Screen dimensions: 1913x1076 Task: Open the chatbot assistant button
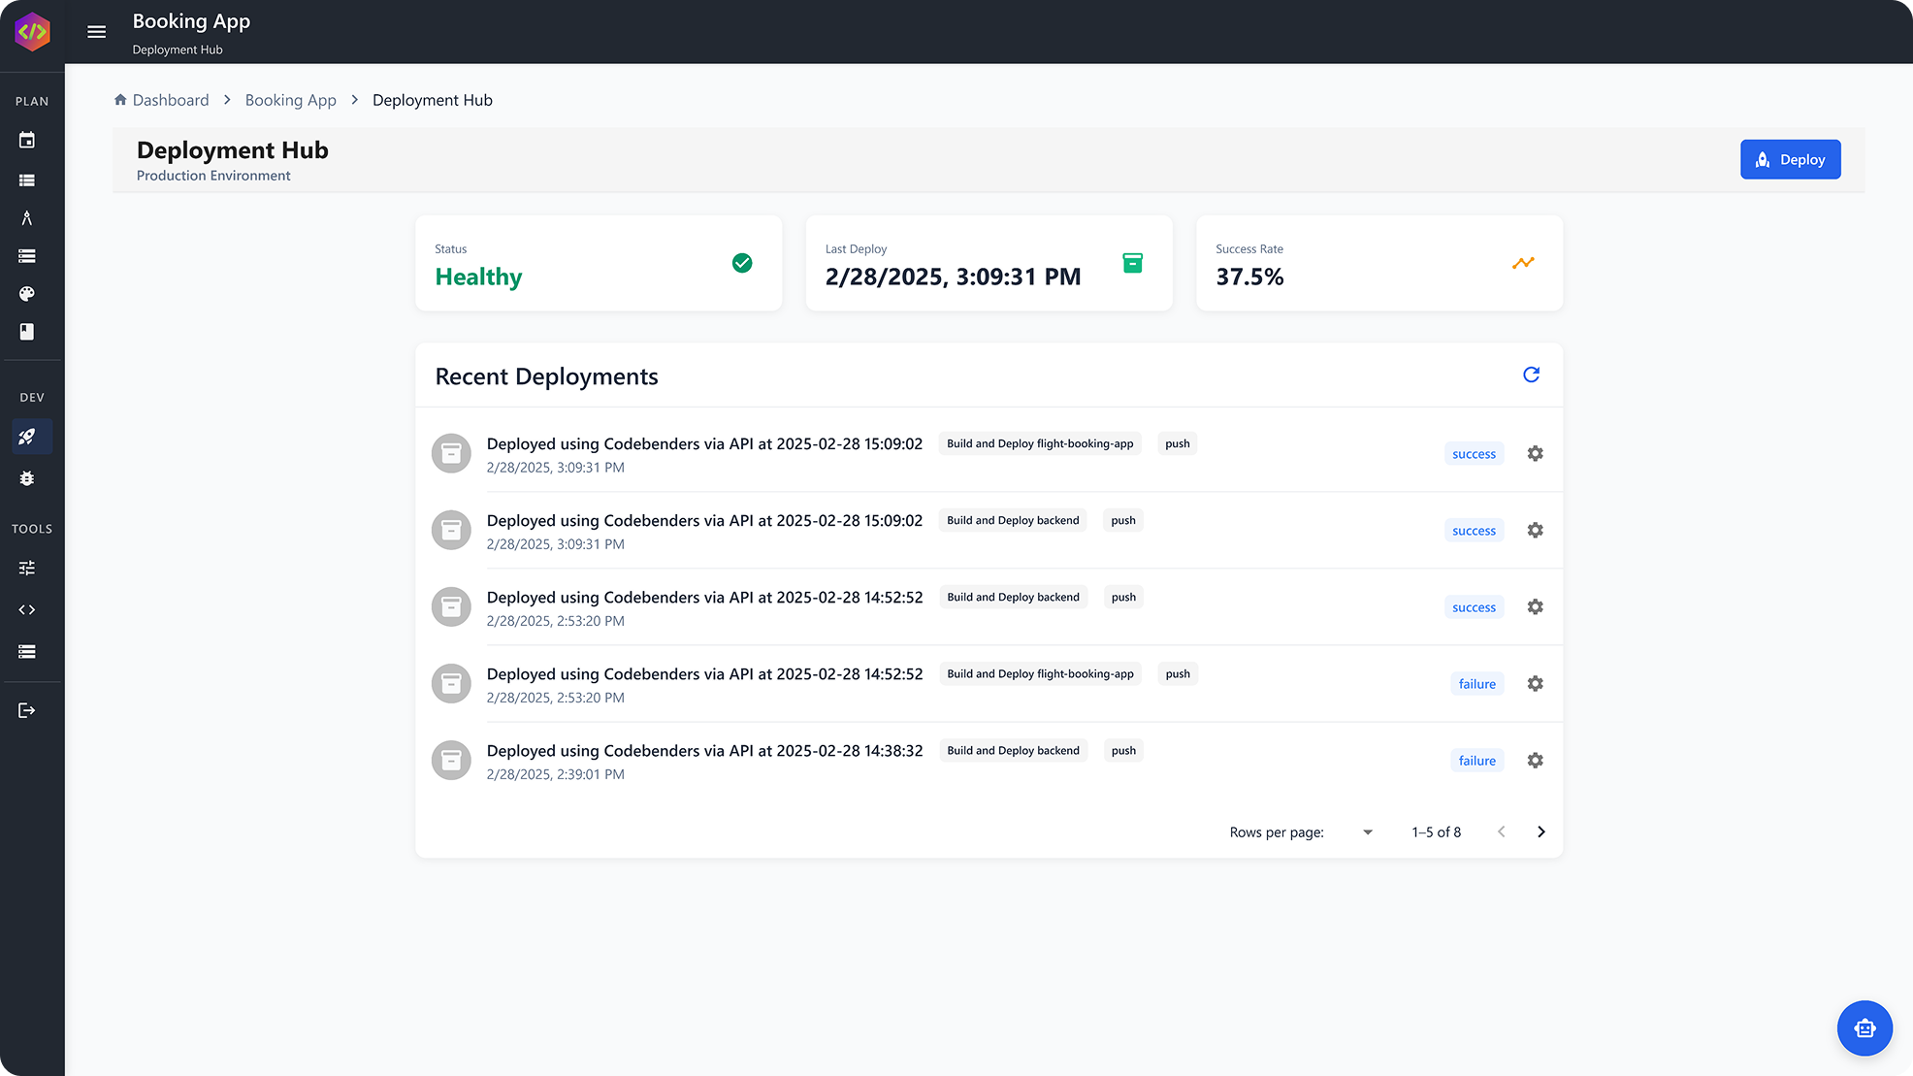click(x=1864, y=1028)
